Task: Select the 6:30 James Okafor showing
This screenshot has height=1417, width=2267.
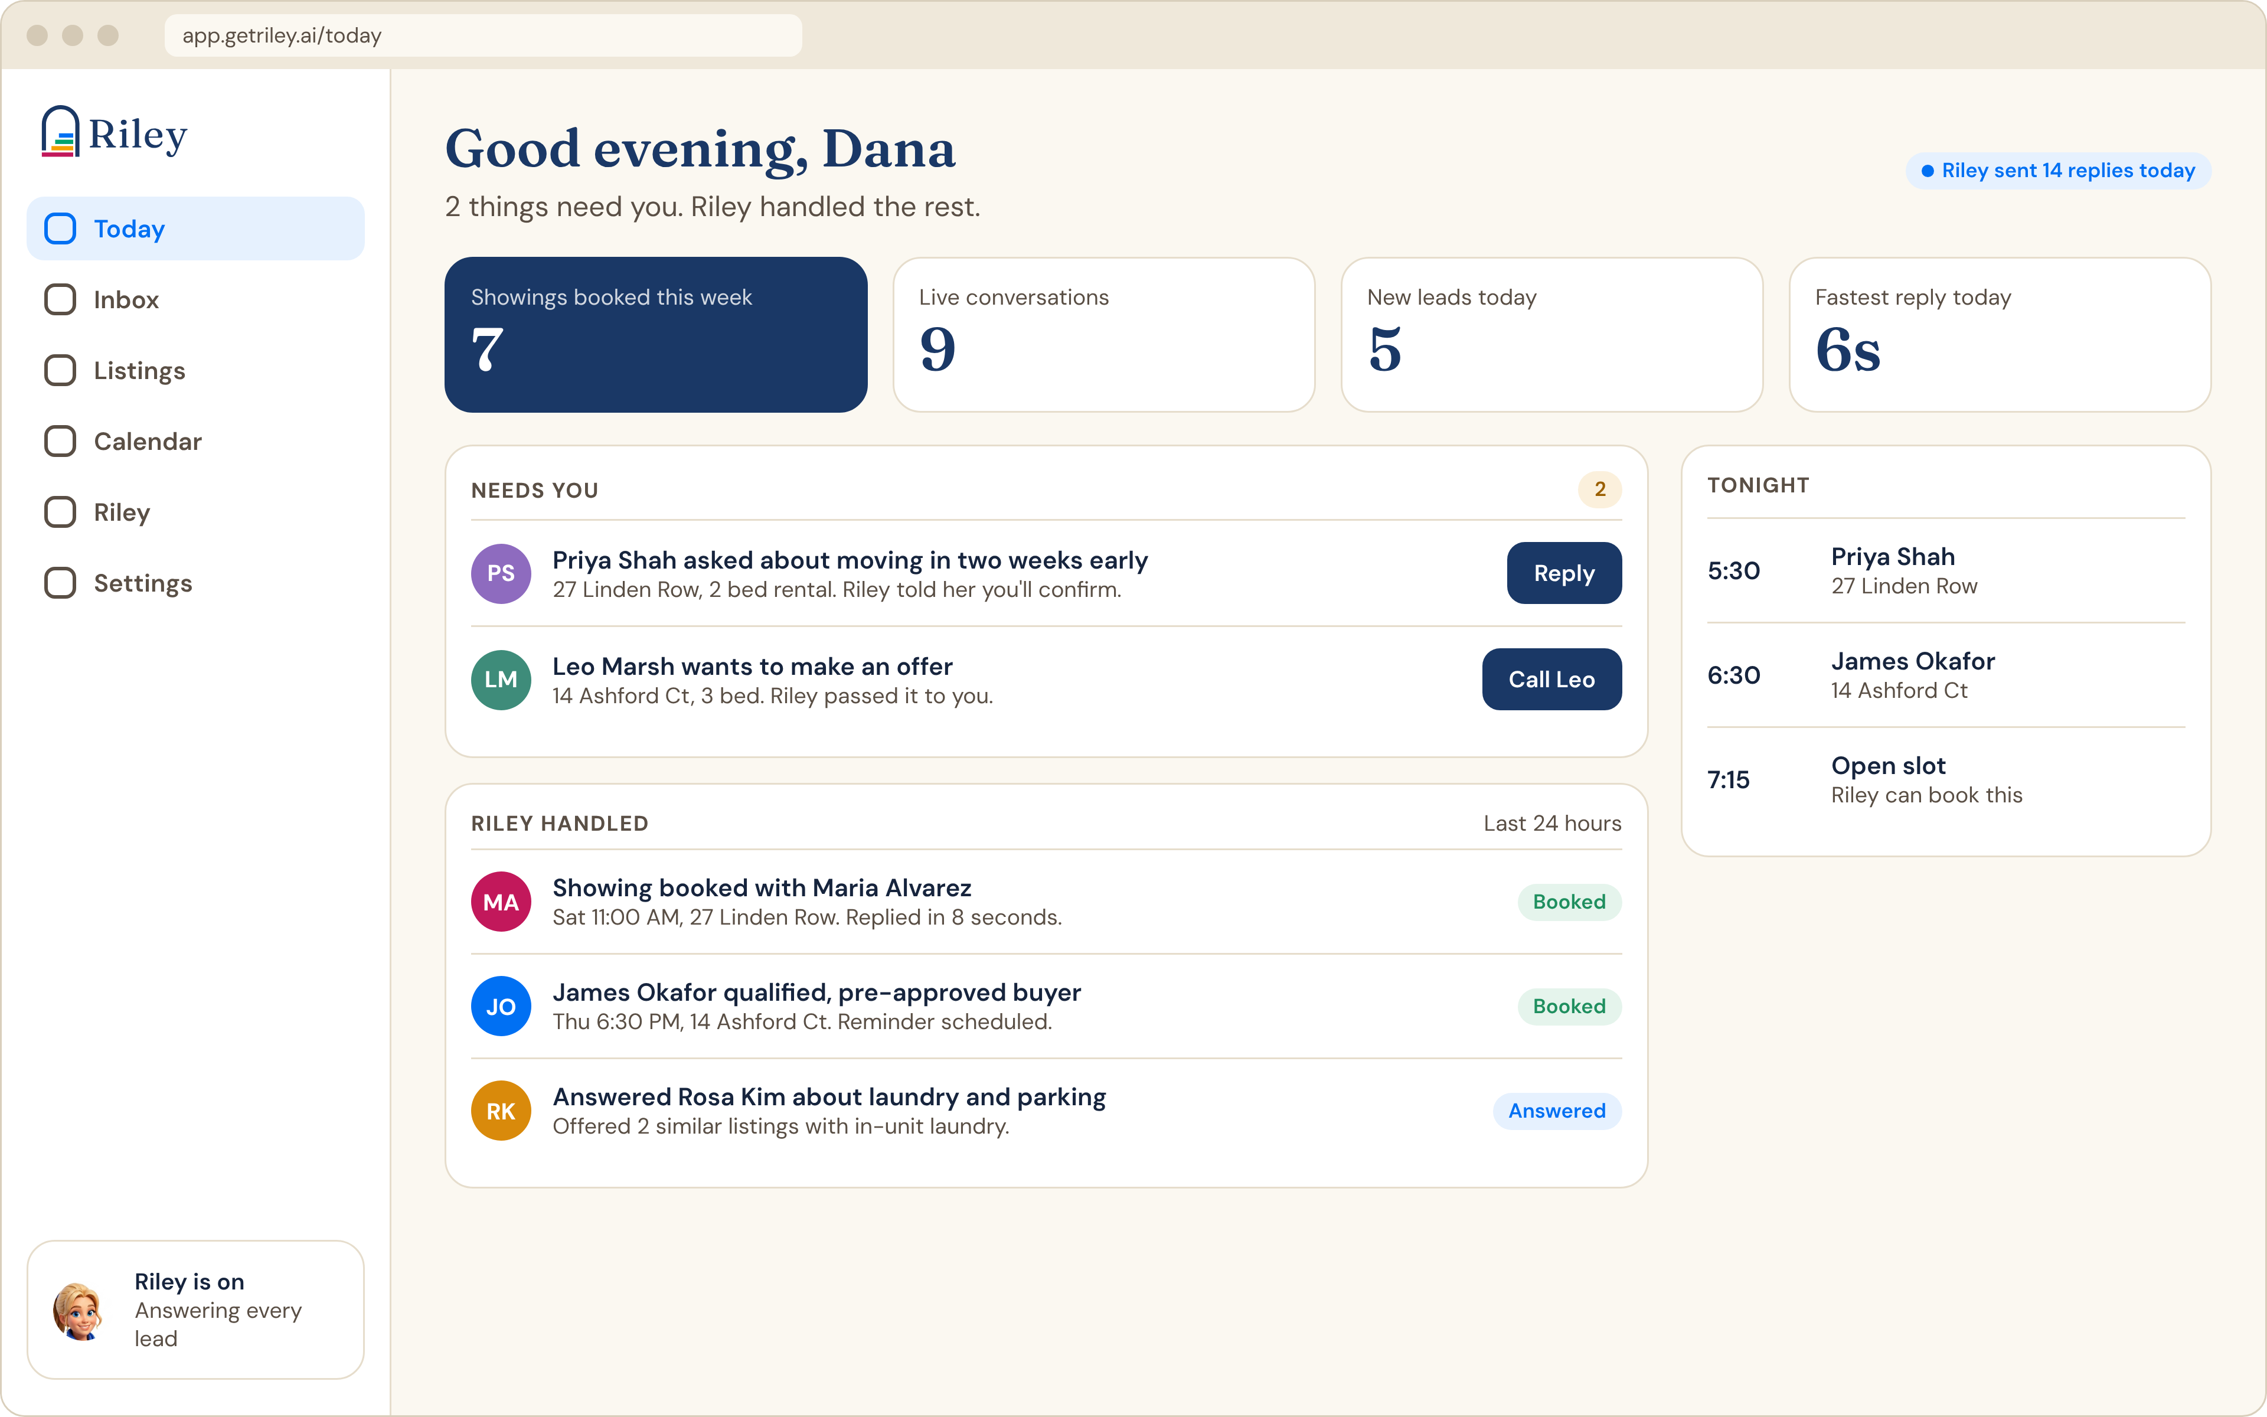Action: tap(1946, 675)
